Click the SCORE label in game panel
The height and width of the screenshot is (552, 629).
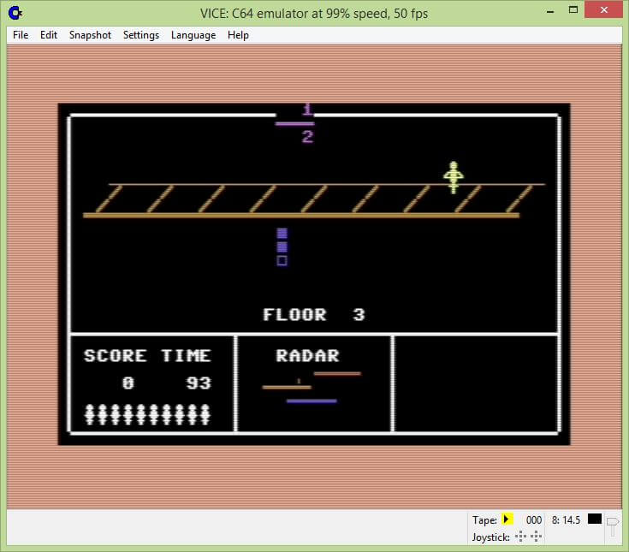(x=116, y=356)
